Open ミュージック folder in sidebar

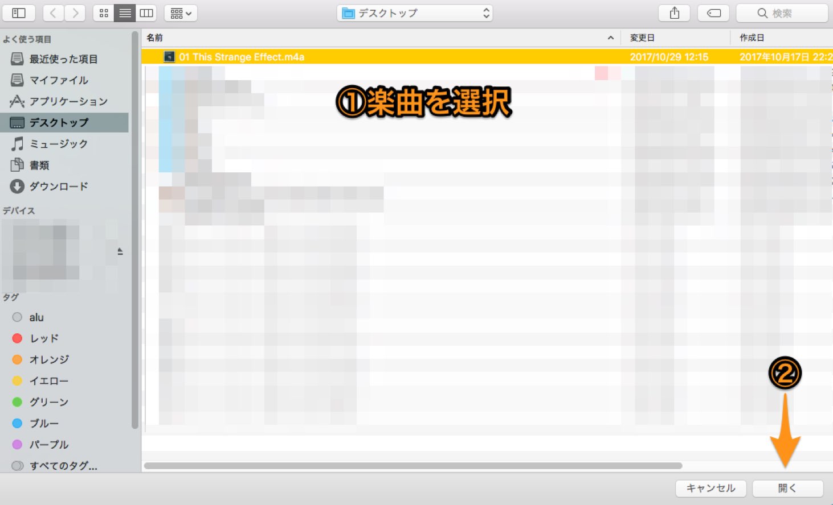tap(64, 144)
